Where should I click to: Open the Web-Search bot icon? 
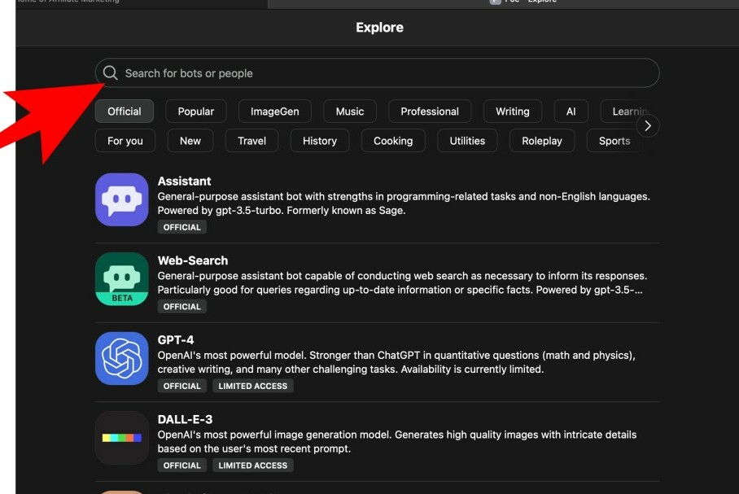(x=122, y=278)
